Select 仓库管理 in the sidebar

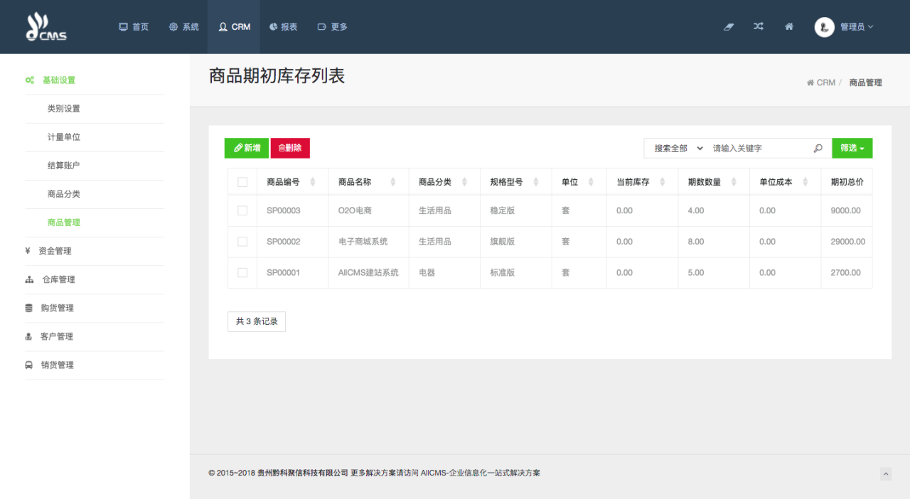[x=58, y=280]
